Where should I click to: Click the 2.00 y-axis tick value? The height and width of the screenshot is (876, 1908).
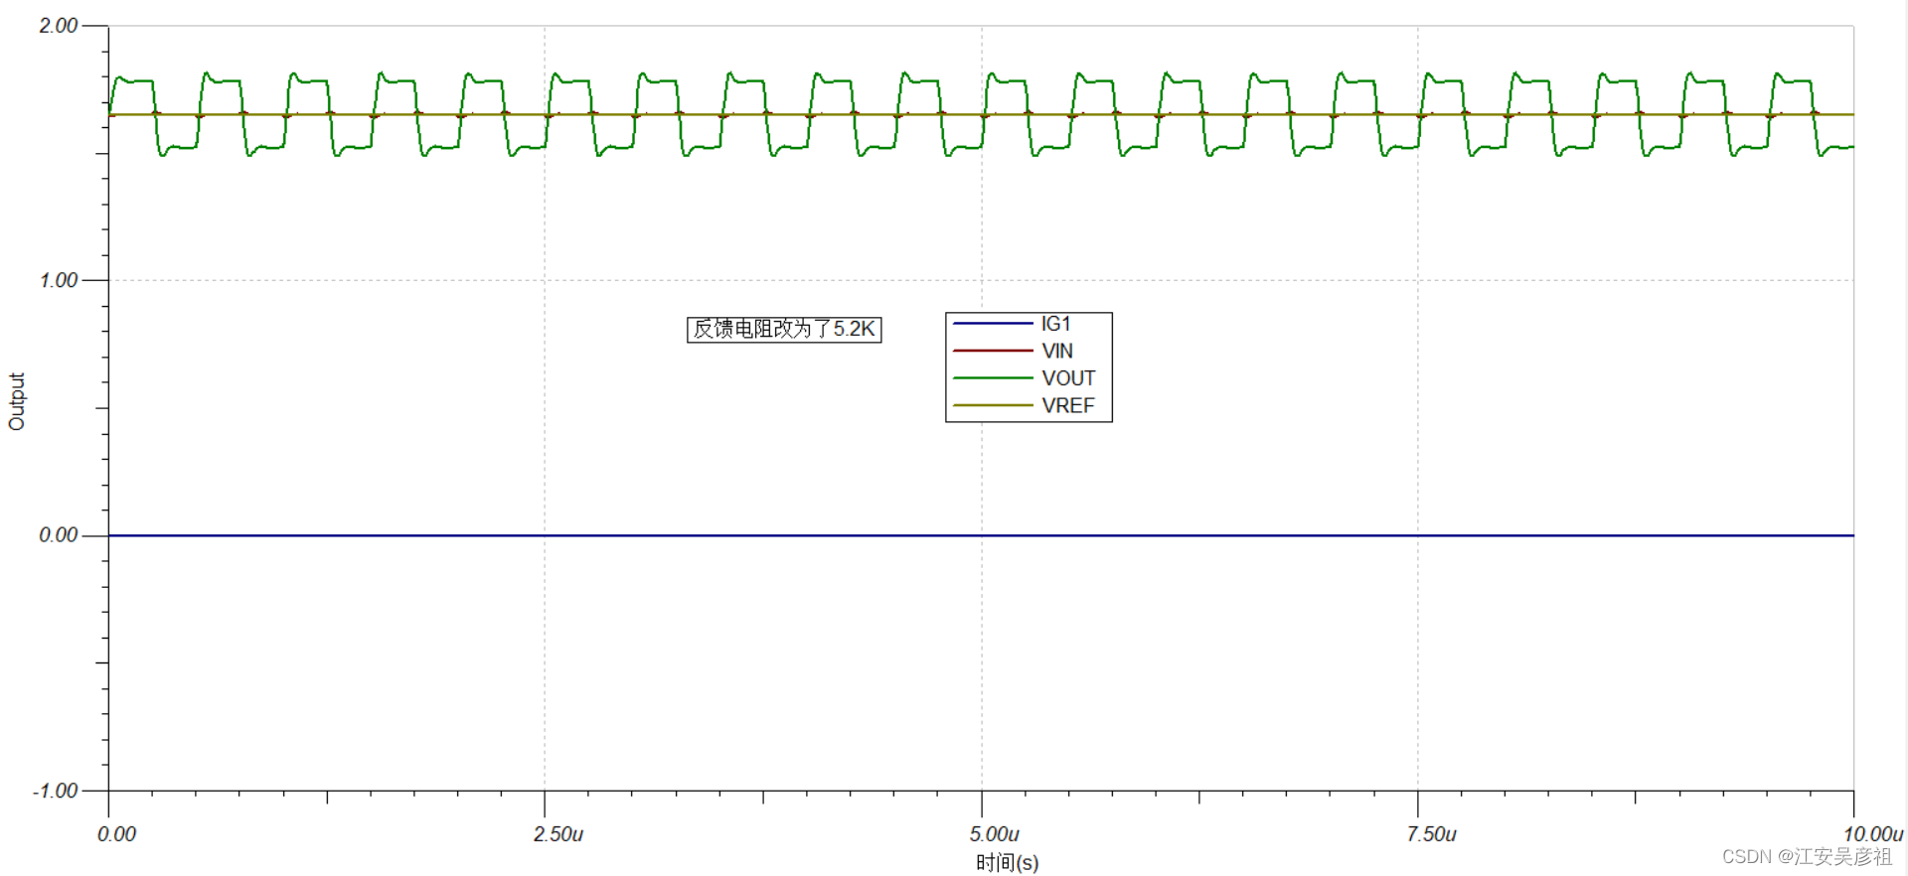point(58,26)
